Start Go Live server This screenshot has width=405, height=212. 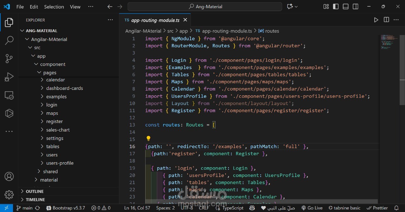[x=312, y=208]
